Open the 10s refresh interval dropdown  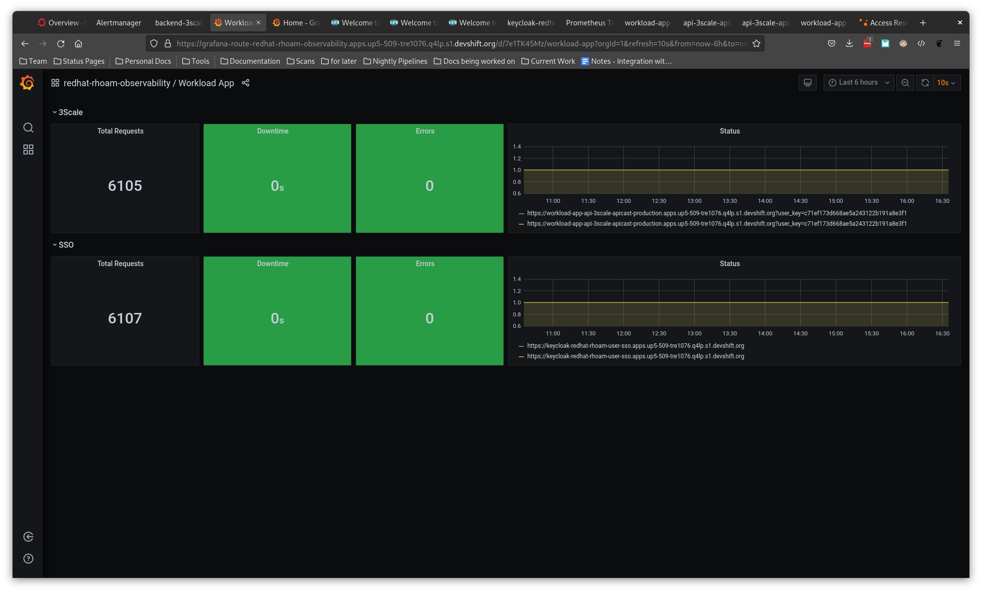(x=946, y=83)
